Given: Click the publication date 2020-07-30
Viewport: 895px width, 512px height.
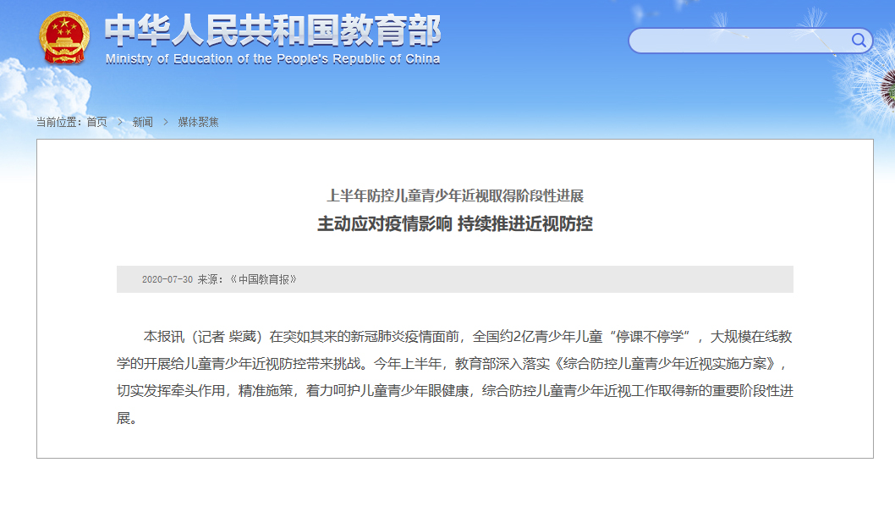Looking at the screenshot, I should [x=167, y=279].
